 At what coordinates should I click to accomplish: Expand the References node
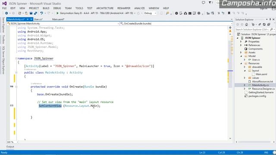point(241,45)
